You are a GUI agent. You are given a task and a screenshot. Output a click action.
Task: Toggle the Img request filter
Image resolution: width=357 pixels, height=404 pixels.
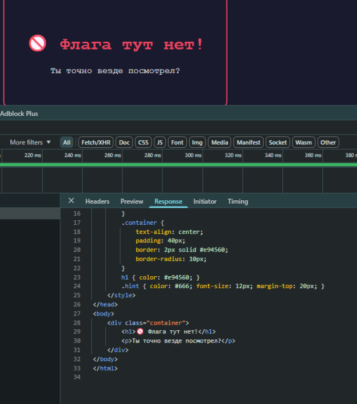[197, 142]
